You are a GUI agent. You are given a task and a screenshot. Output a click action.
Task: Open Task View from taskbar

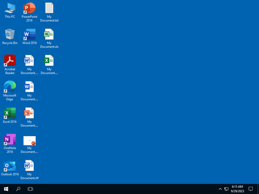point(30,189)
